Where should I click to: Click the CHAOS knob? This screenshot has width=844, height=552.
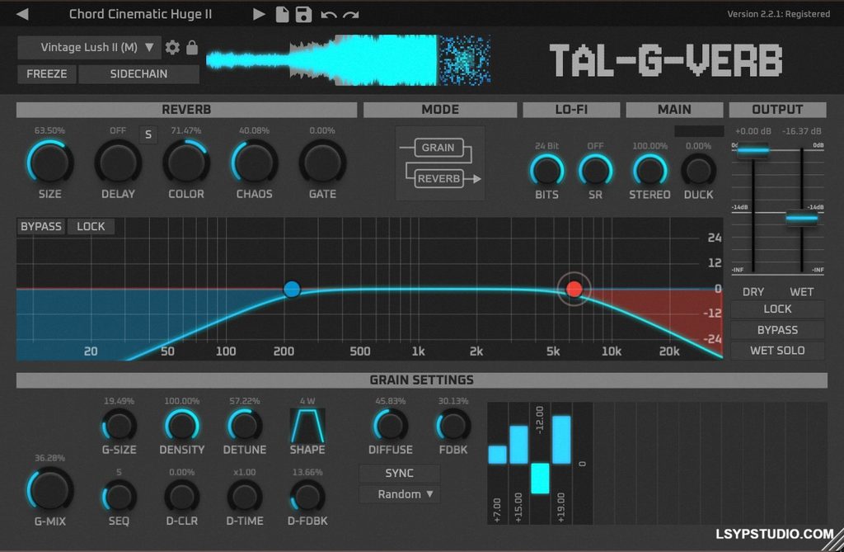pos(254,163)
